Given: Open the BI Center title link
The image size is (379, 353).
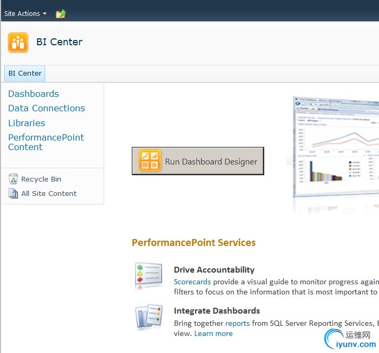Looking at the screenshot, I should pos(59,42).
